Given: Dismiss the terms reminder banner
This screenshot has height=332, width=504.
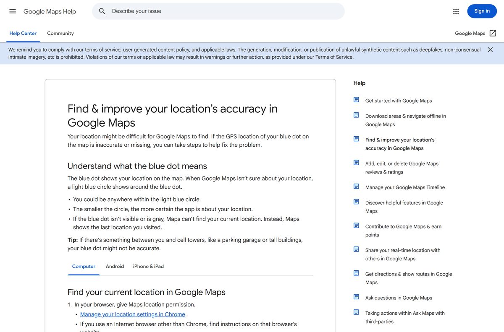Looking at the screenshot, I should pos(490,49).
